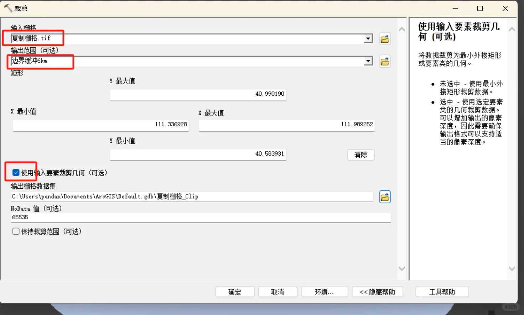Click the 裁剪 window title text

click(21, 8)
